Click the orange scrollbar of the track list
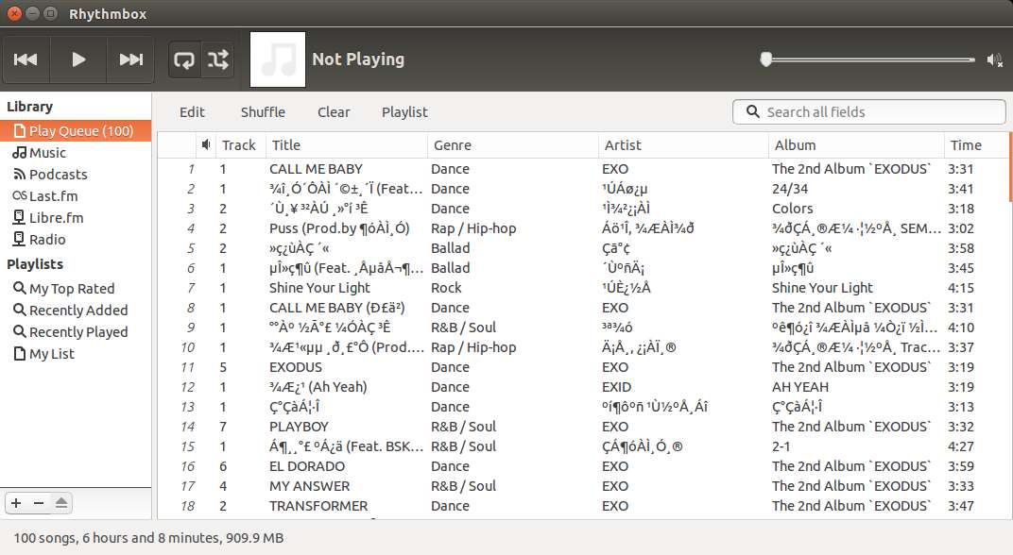Image resolution: width=1013 pixels, height=555 pixels. click(x=1010, y=168)
